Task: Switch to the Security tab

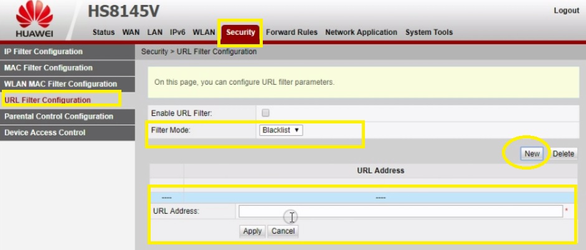Action: point(240,32)
